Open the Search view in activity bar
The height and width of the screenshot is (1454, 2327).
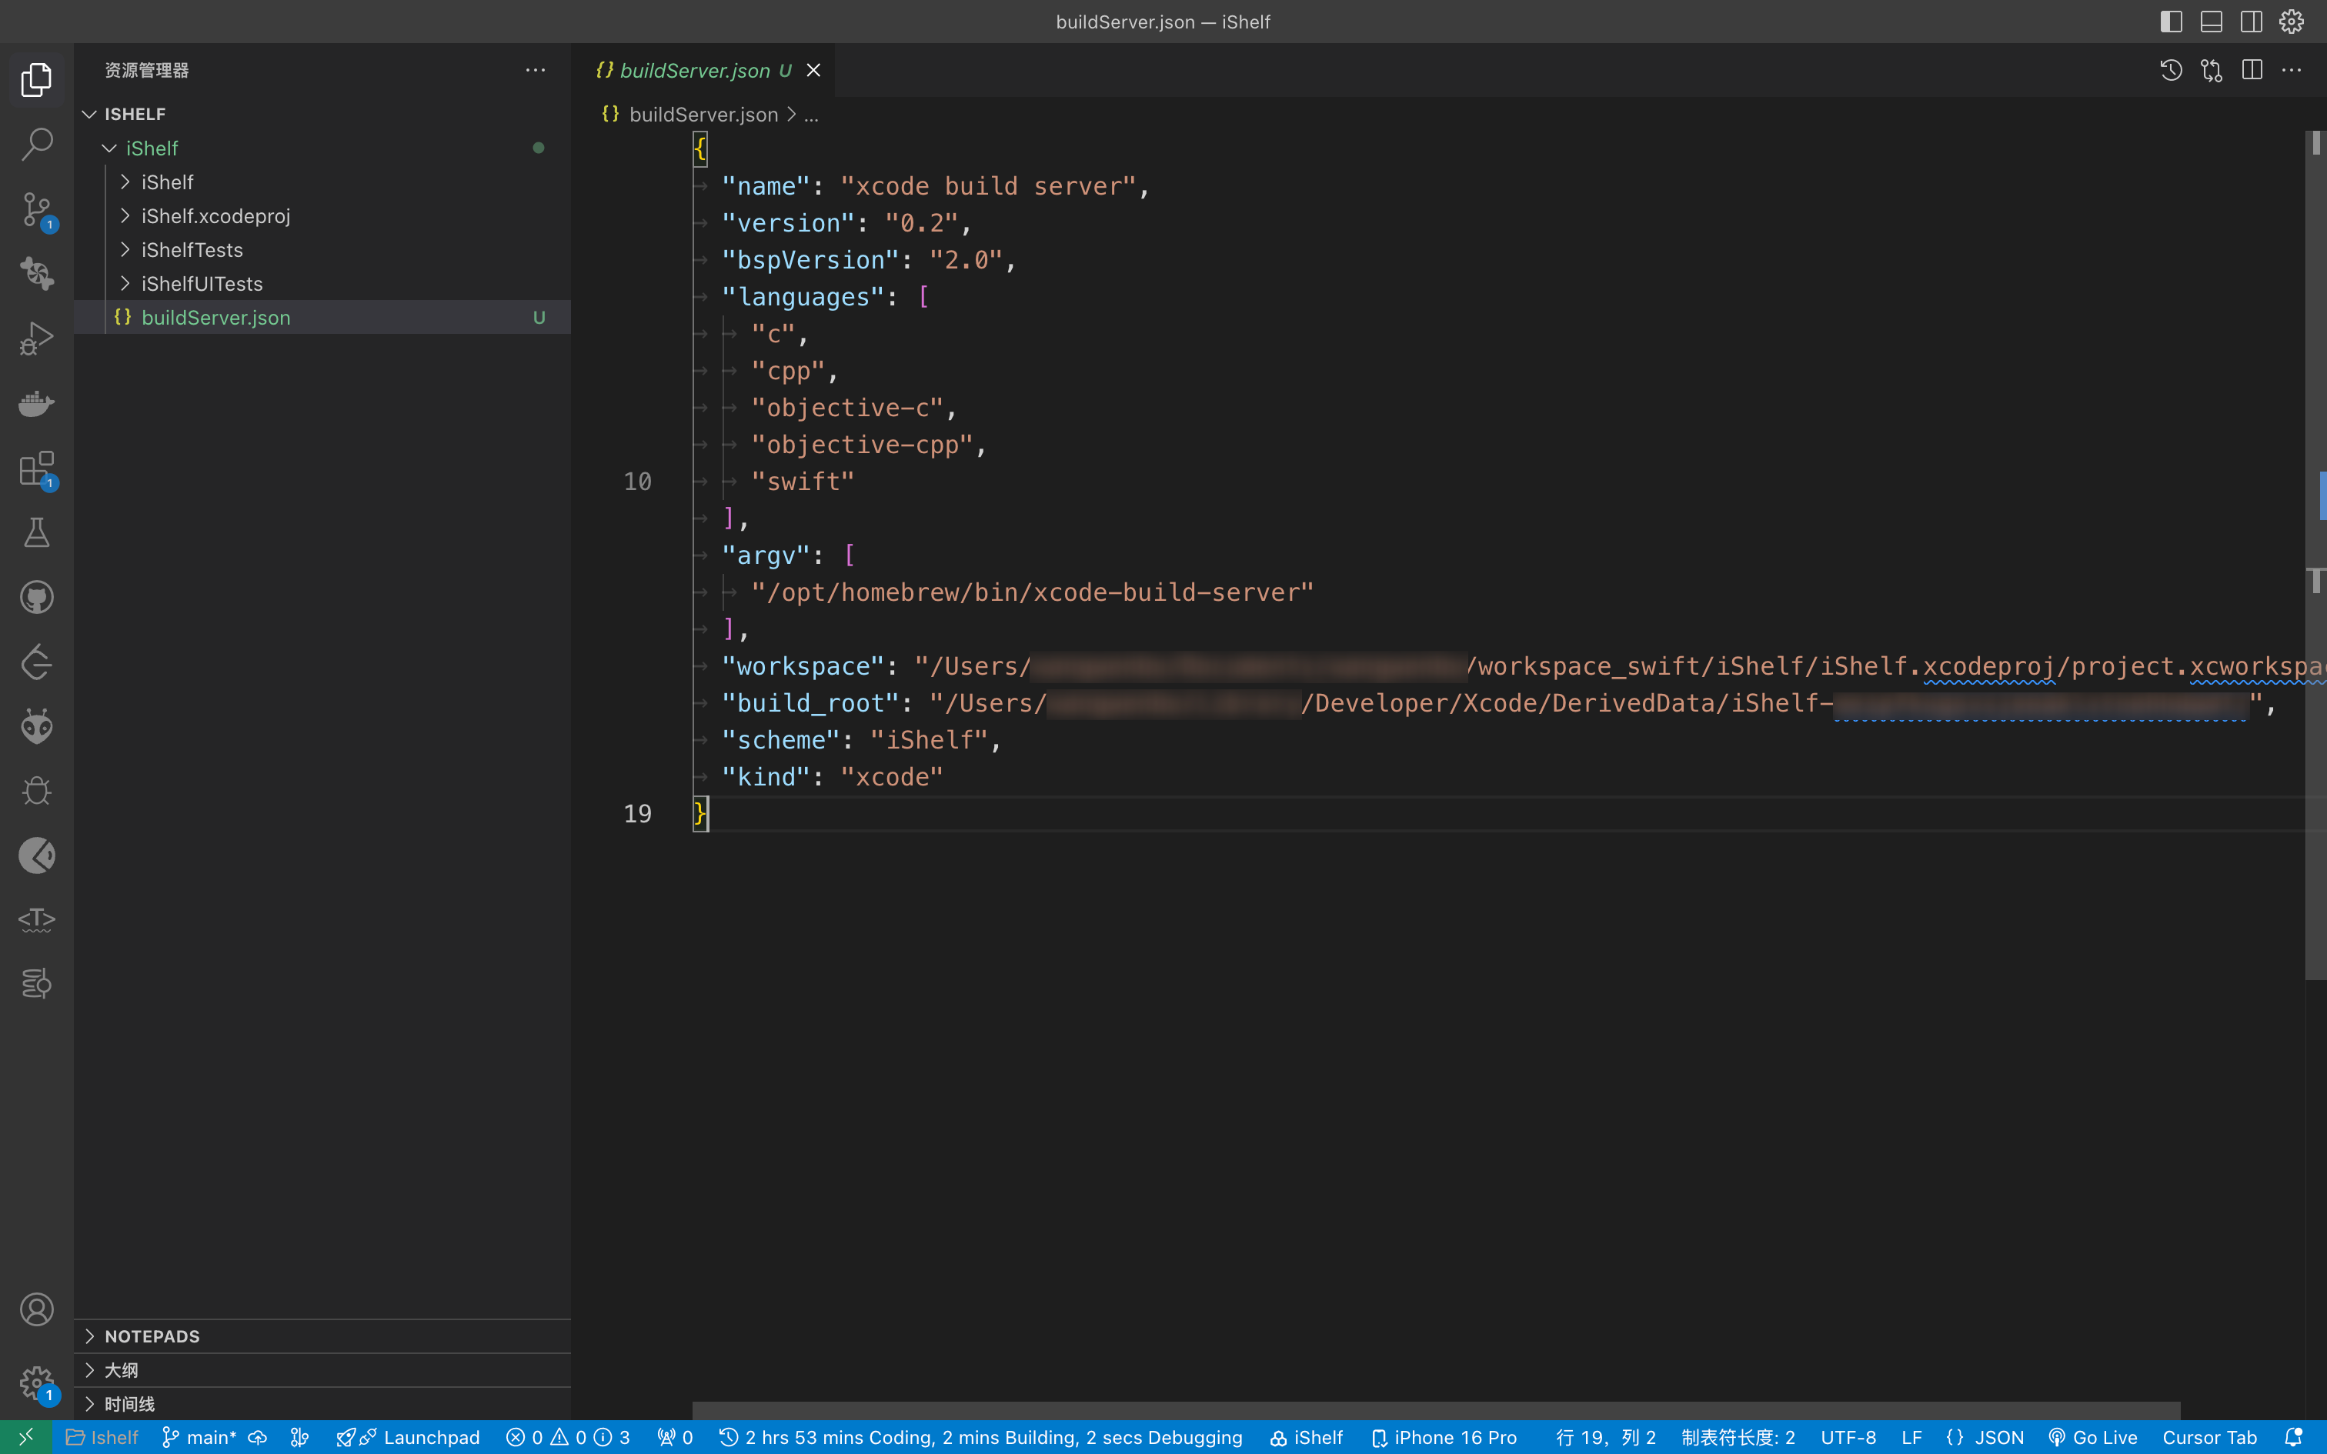[36, 145]
